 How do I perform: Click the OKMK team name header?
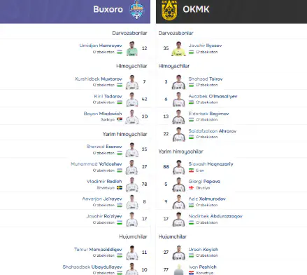(x=196, y=9)
